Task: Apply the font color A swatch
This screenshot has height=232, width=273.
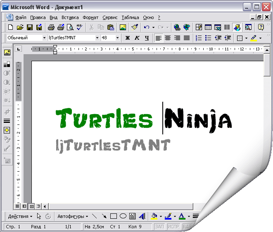Action: (182, 216)
